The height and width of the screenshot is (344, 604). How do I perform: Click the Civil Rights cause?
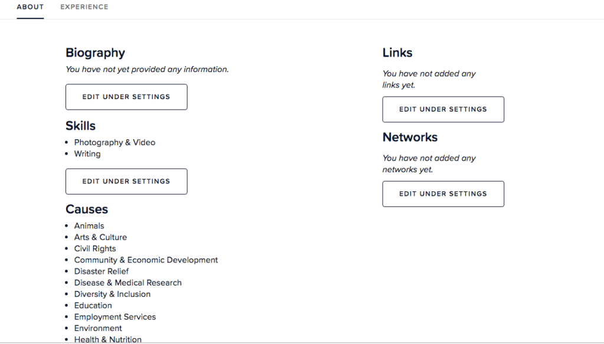[95, 248]
